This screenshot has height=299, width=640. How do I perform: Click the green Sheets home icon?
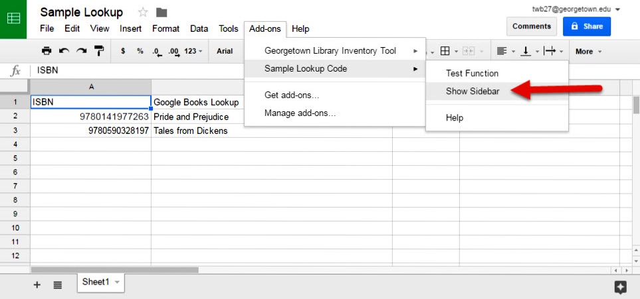pyautogui.click(x=13, y=19)
